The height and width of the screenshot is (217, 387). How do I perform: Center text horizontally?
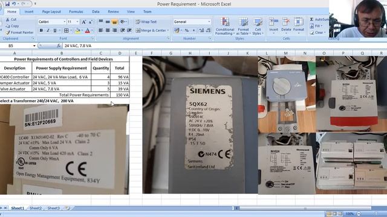tap(108, 31)
